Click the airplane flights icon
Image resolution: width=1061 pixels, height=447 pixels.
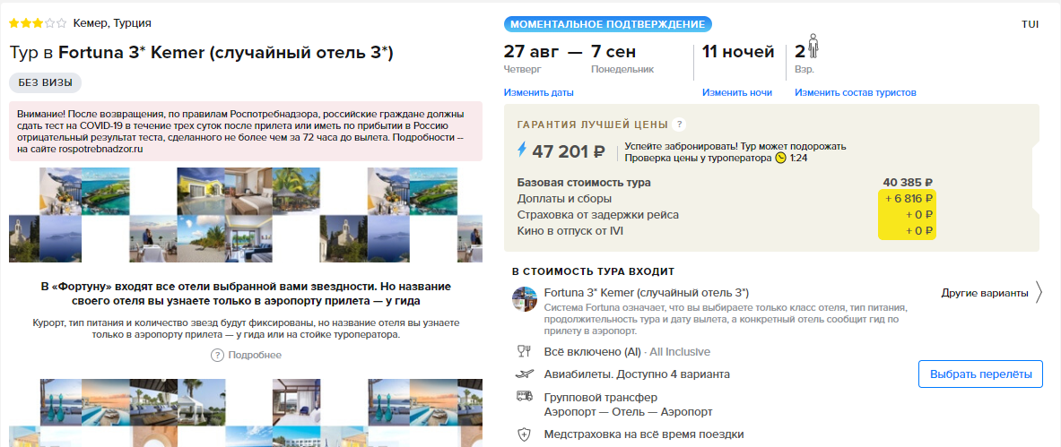pos(524,374)
